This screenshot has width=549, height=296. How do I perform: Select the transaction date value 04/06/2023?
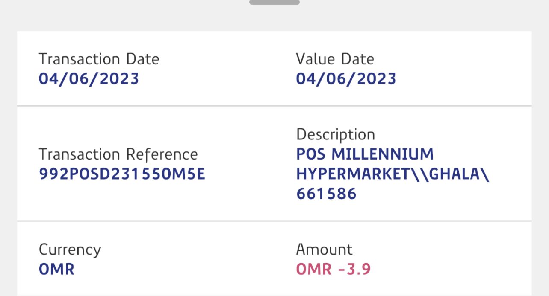coord(89,79)
